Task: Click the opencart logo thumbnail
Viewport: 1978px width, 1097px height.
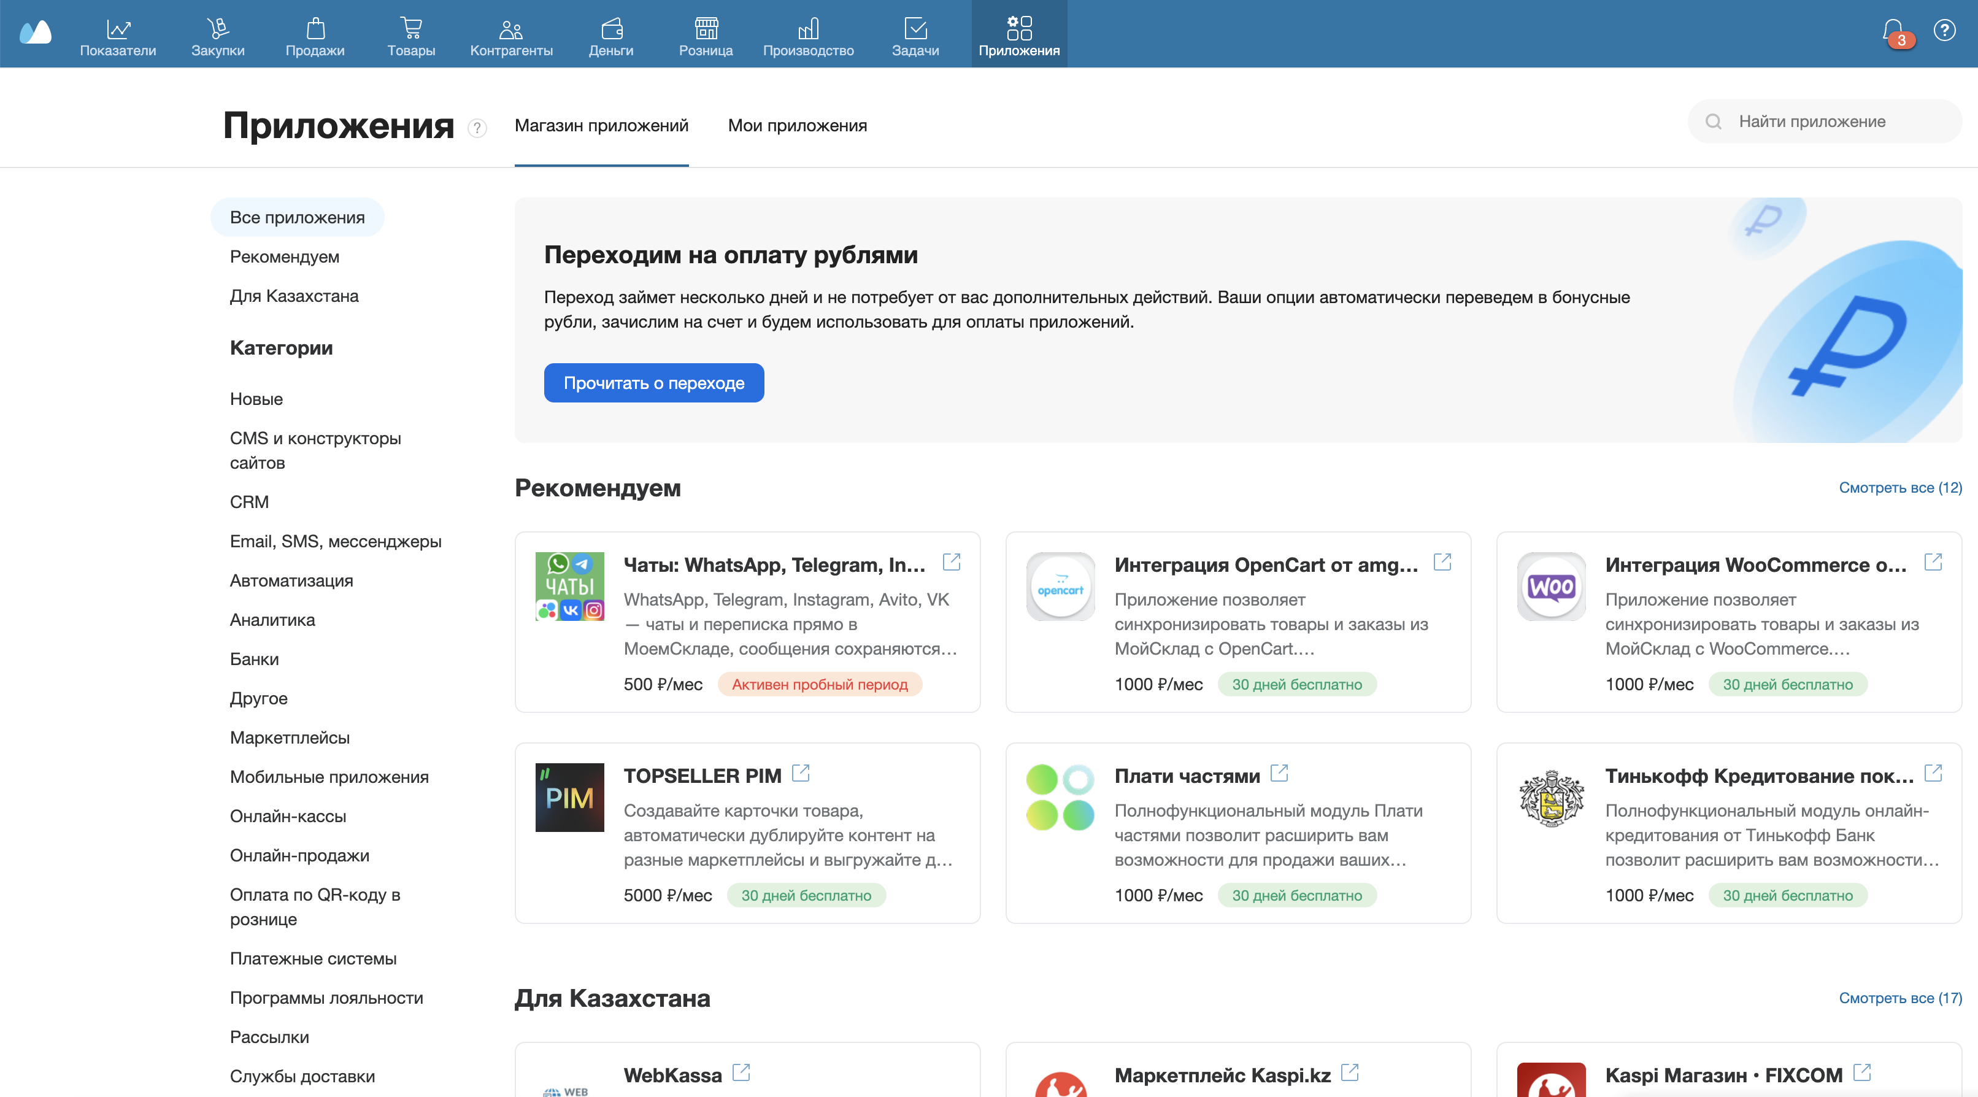Action: (x=1060, y=587)
